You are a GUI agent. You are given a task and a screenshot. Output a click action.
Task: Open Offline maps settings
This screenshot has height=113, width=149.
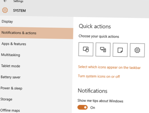[36, 110]
